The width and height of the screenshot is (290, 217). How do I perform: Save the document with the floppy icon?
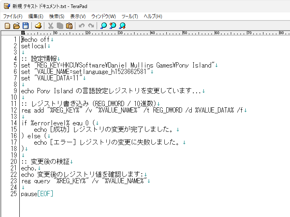click(25, 26)
